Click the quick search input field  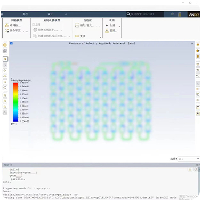pyautogui.click(x=147, y=14)
